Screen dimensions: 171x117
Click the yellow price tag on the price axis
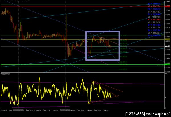pos(167,39)
